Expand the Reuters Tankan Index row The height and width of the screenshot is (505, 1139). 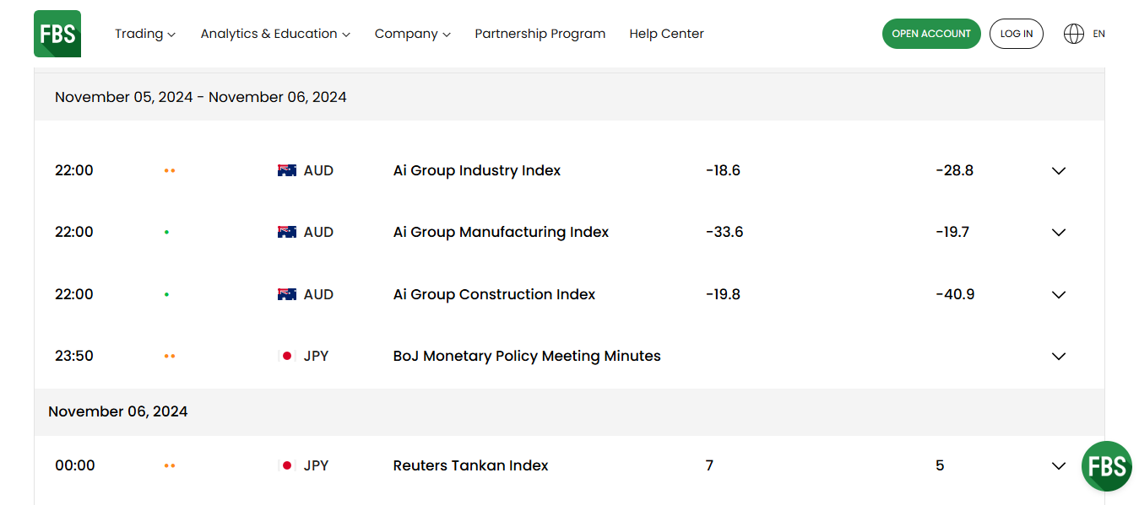tap(1058, 465)
